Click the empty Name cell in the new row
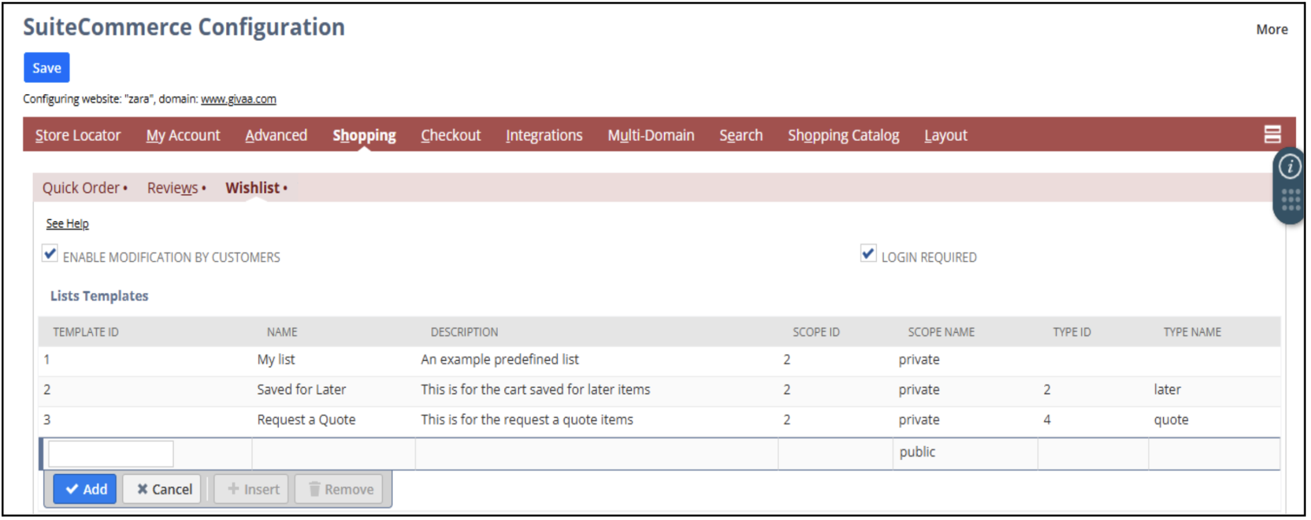1311x520 pixels. (334, 453)
